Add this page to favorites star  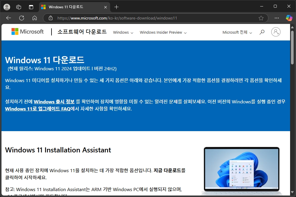[x=261, y=18]
